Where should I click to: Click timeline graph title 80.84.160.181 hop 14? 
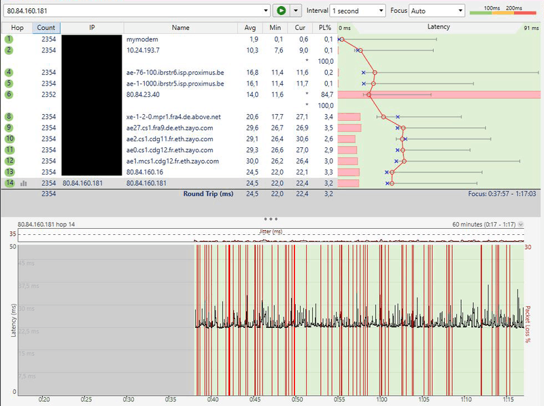[x=46, y=225]
